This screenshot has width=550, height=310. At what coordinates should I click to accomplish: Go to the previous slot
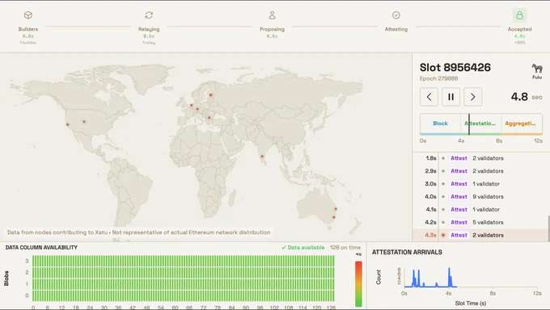click(x=429, y=97)
